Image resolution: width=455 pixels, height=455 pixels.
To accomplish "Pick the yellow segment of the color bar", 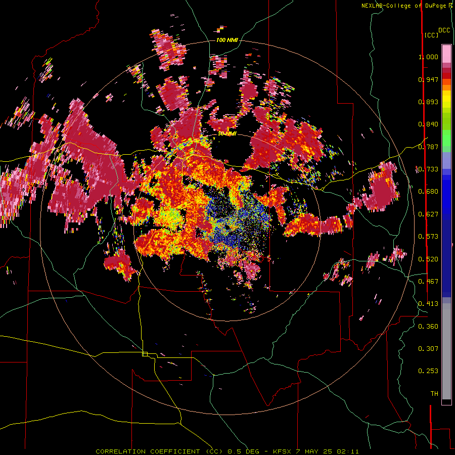I will (446, 100).
